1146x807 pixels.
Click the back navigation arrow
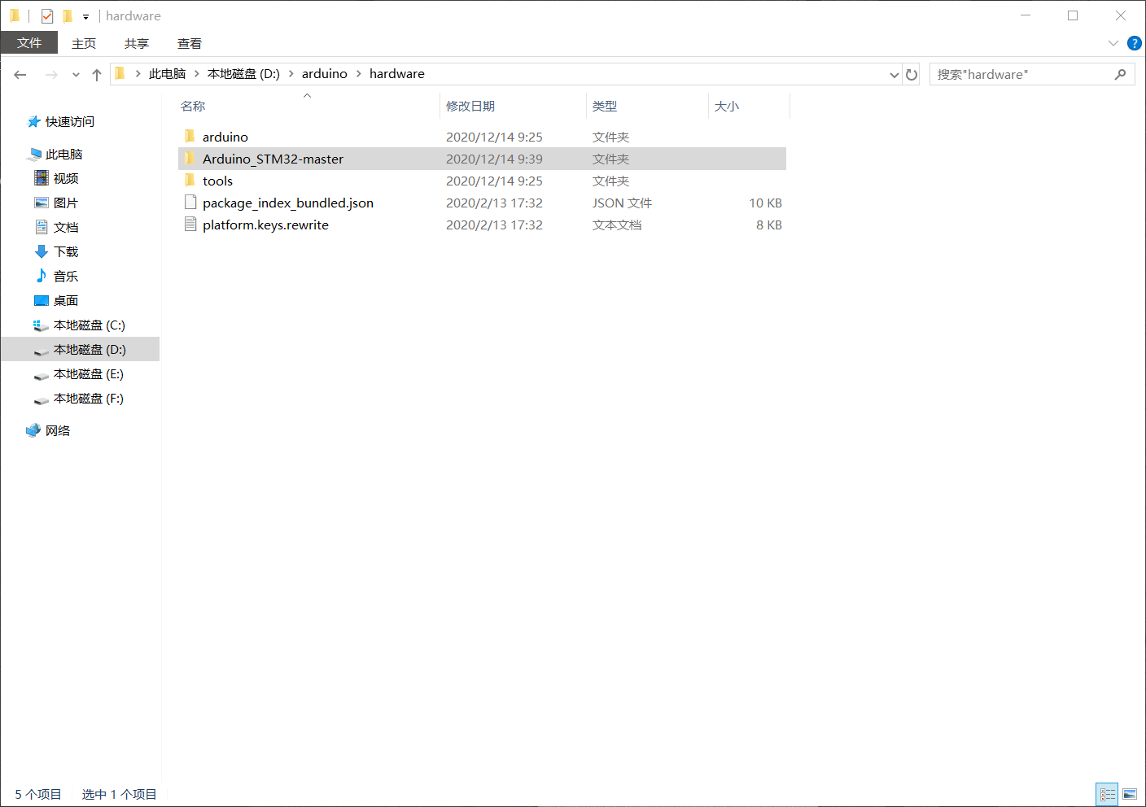point(20,74)
